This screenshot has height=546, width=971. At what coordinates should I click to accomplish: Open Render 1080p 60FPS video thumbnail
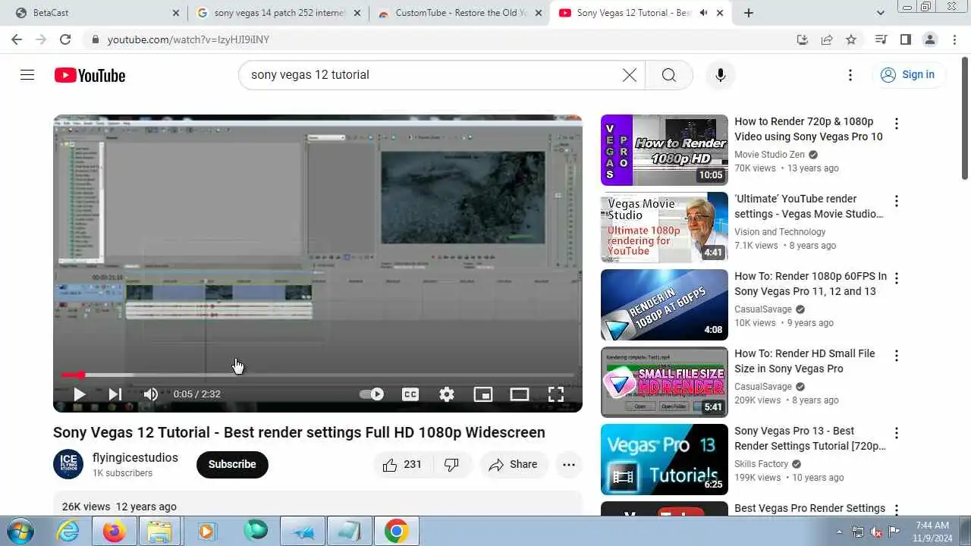point(665,305)
